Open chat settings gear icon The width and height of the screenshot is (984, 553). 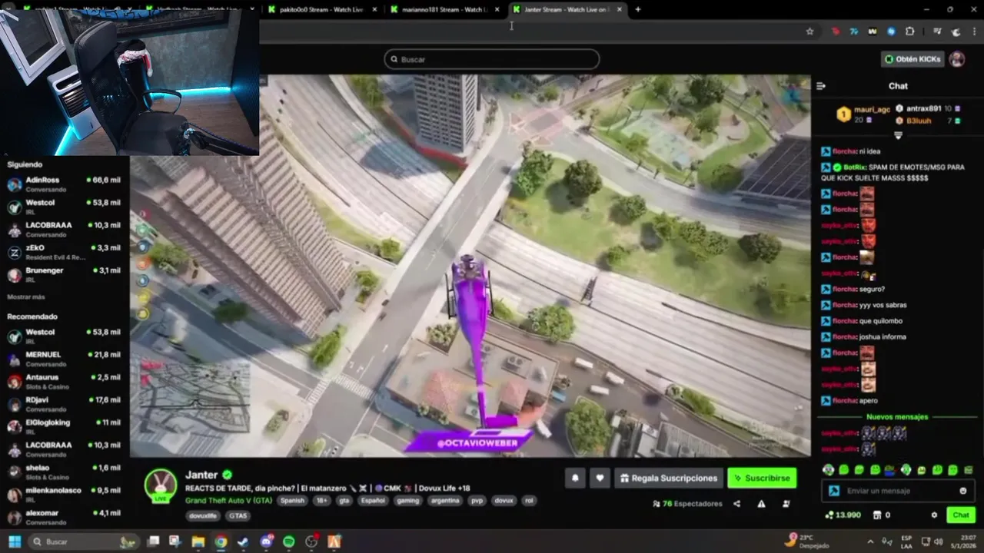pyautogui.click(x=934, y=515)
